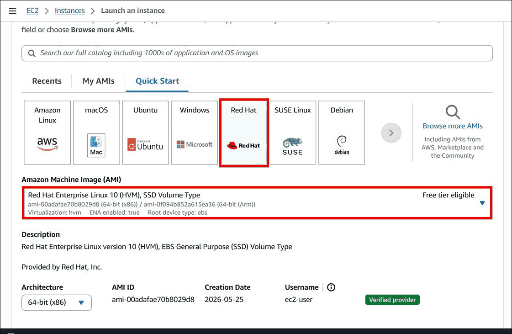
Task: Click the search magnifier icon in catalog field
Action: pos(32,53)
